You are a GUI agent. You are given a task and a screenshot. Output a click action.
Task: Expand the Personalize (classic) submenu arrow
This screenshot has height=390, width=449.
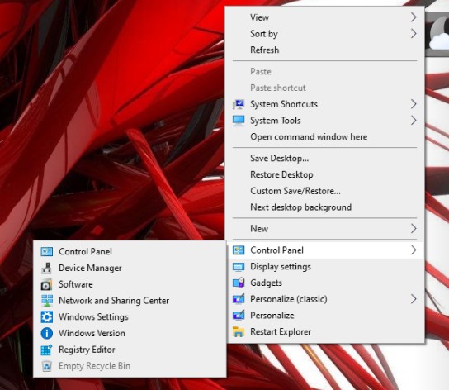point(414,299)
